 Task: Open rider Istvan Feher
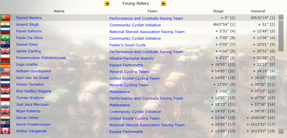click(27, 118)
